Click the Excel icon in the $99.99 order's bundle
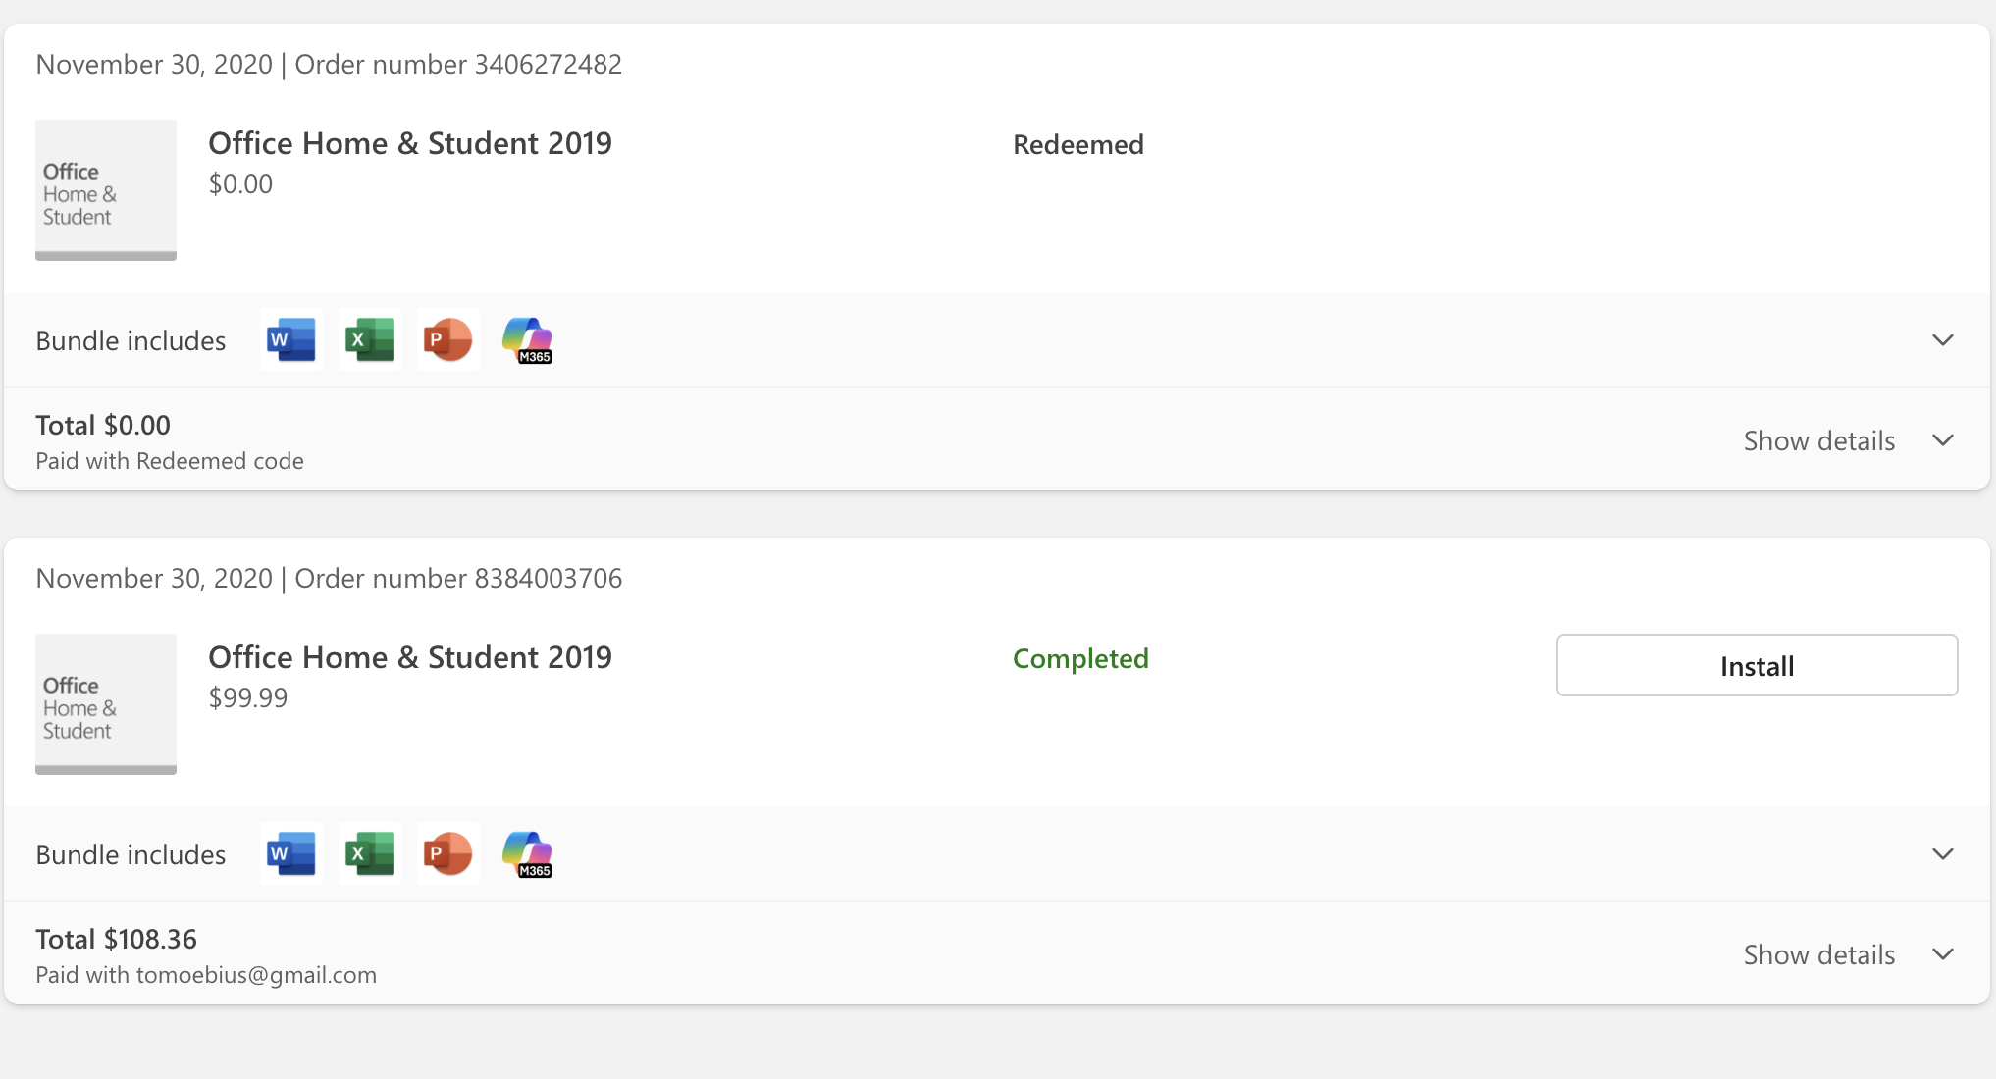This screenshot has height=1079, width=1996. tap(370, 853)
